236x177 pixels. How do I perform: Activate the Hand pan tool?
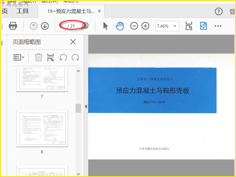pyautogui.click(x=120, y=26)
